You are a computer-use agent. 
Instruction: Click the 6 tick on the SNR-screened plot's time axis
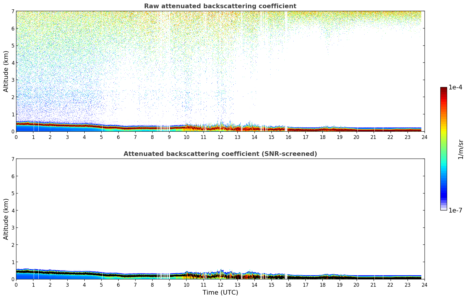tap(118, 285)
